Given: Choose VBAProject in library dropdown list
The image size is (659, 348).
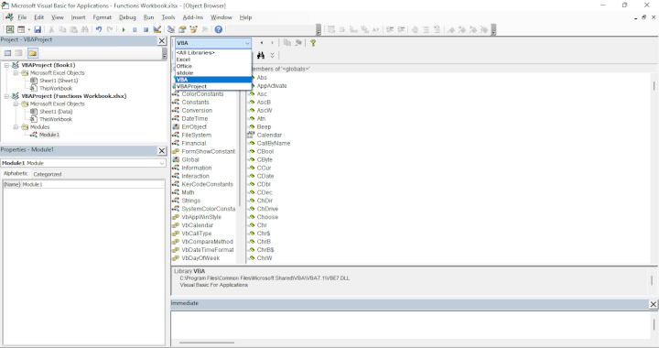Looking at the screenshot, I should click(x=213, y=86).
